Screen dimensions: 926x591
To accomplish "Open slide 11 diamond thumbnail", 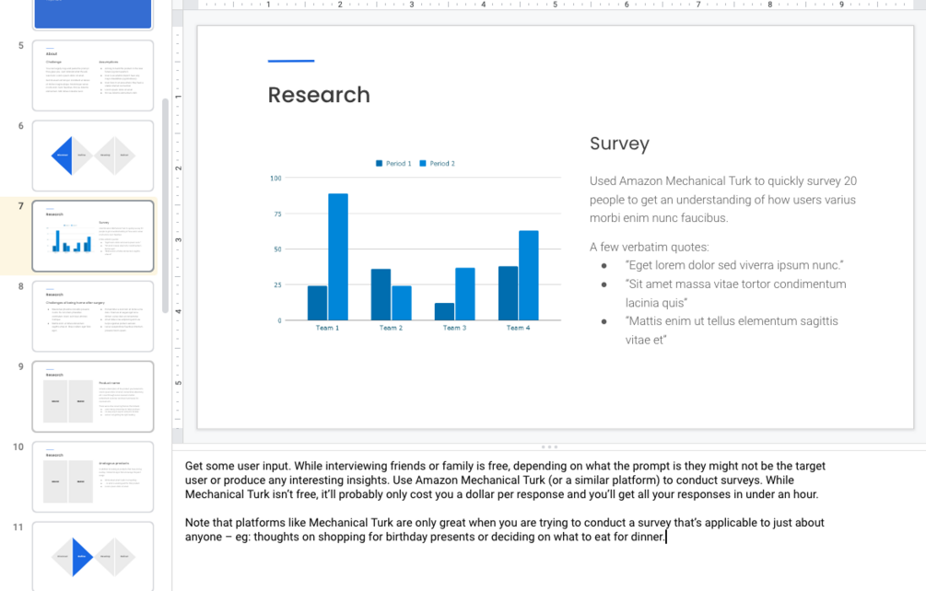I will (x=93, y=556).
